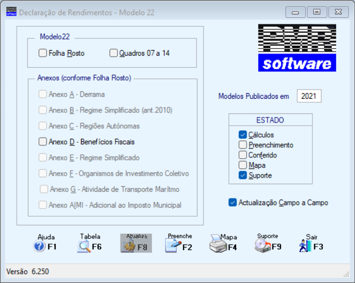Click the PMR software logo
The width and height of the screenshot is (355, 283).
point(297,48)
